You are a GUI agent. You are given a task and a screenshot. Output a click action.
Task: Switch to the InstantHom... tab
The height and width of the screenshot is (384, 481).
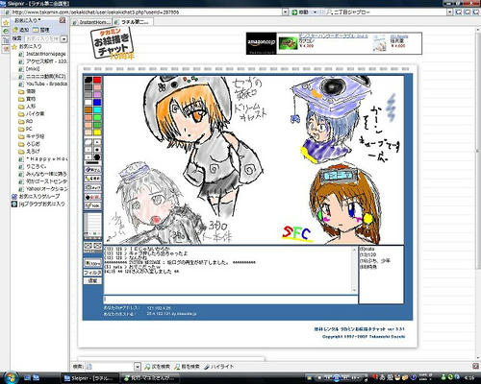pyautogui.click(x=91, y=22)
